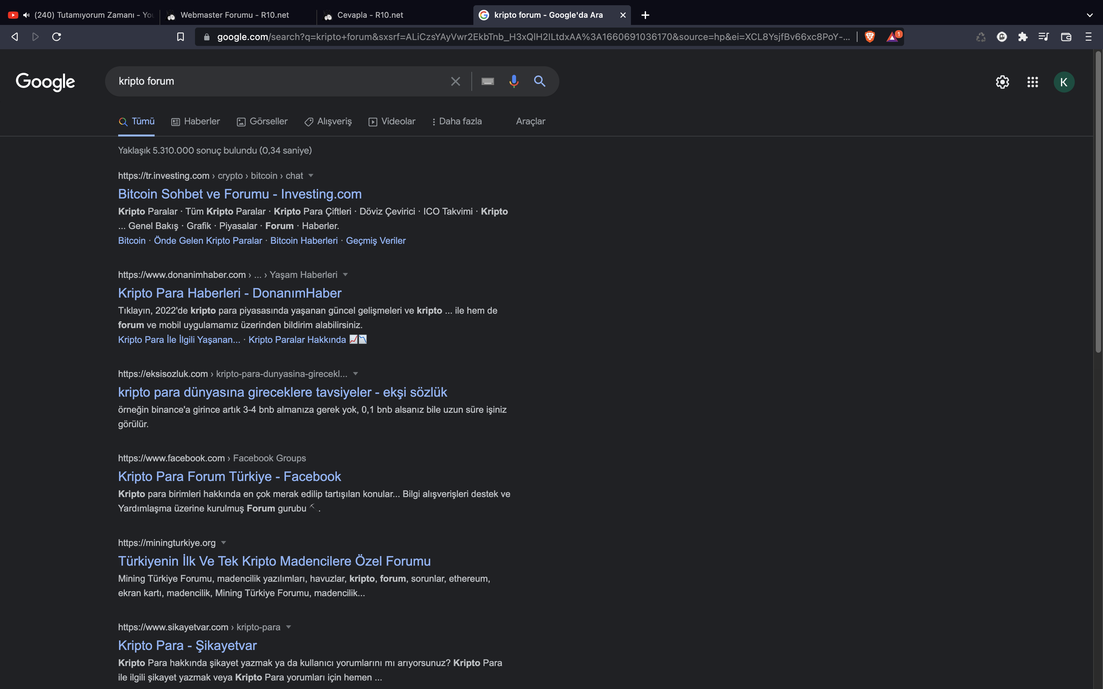Screen dimensions: 1103x689
Task: Open Kripto Para - Şikayetvar result
Action: [187, 646]
